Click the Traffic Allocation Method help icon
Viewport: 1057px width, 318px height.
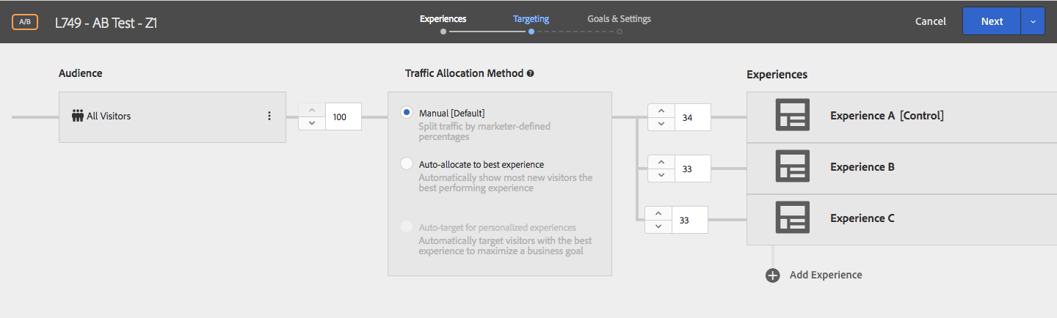point(530,73)
